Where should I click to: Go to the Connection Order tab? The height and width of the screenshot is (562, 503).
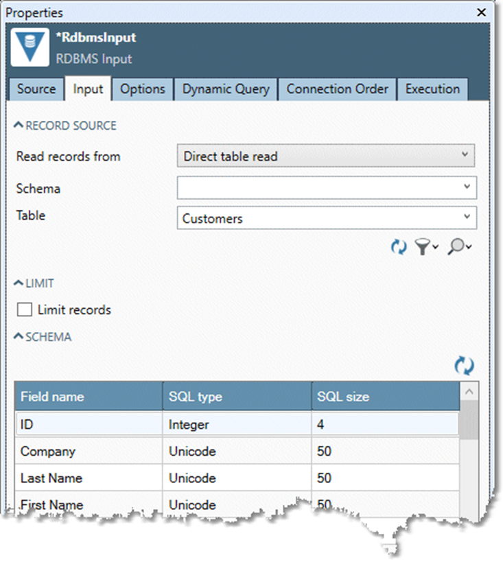[337, 89]
